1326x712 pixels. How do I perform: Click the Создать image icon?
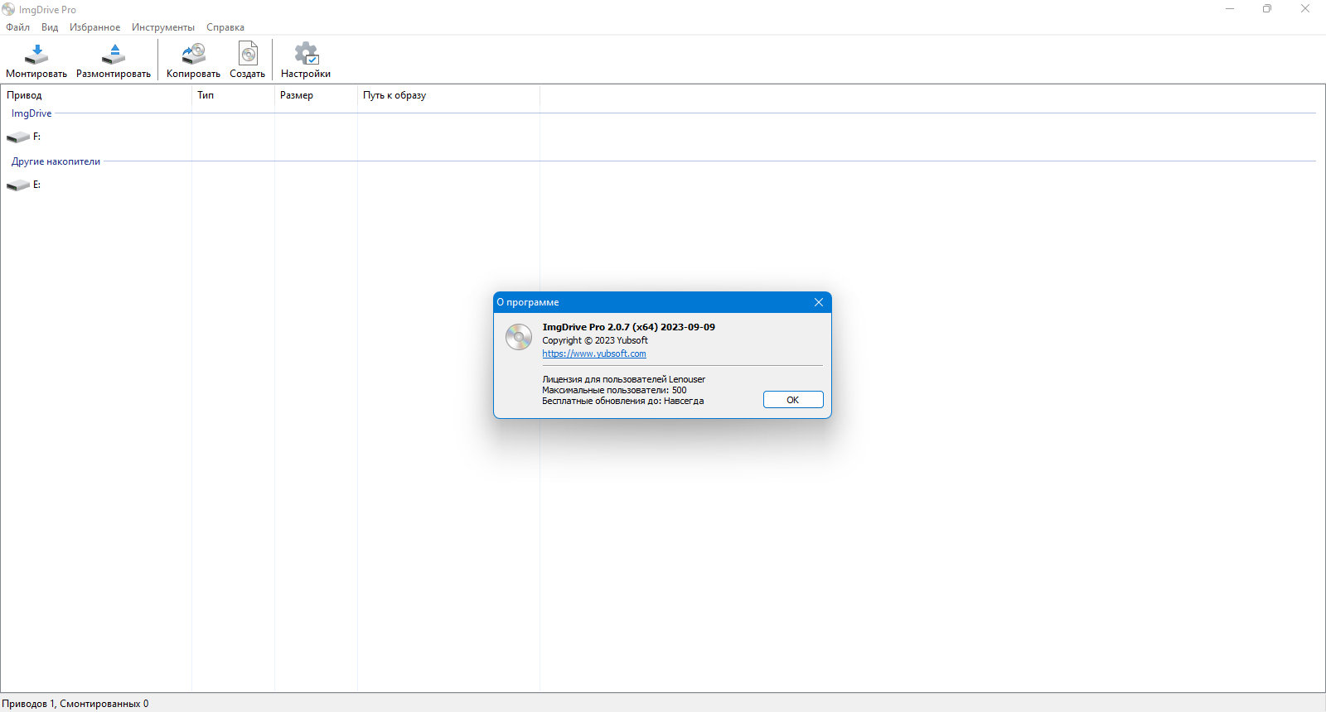click(248, 54)
